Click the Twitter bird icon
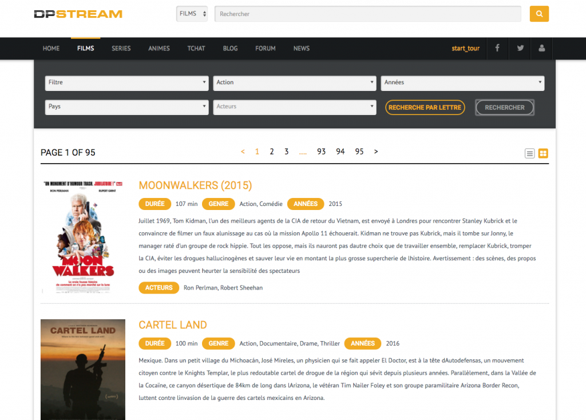 519,48
